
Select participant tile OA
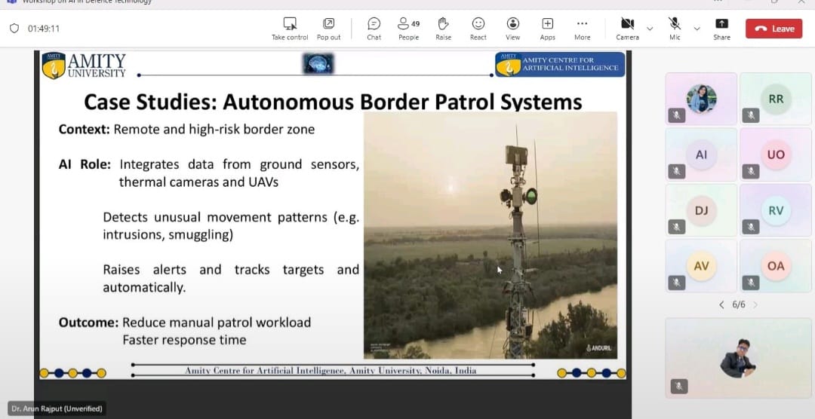coord(776,266)
